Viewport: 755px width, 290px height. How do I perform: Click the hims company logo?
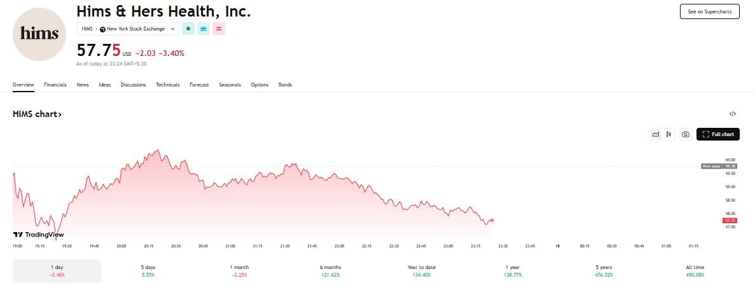[x=39, y=34]
